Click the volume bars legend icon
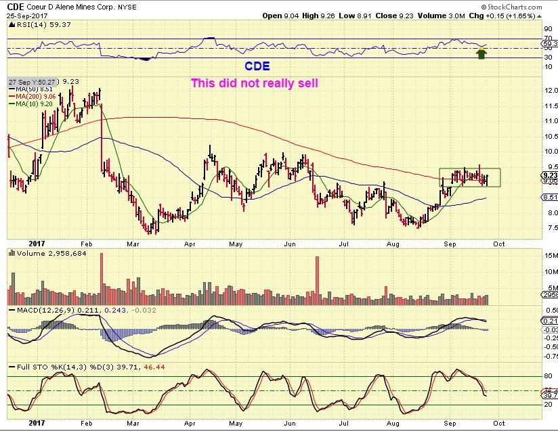Viewport: 558px width, 431px height. (12, 253)
